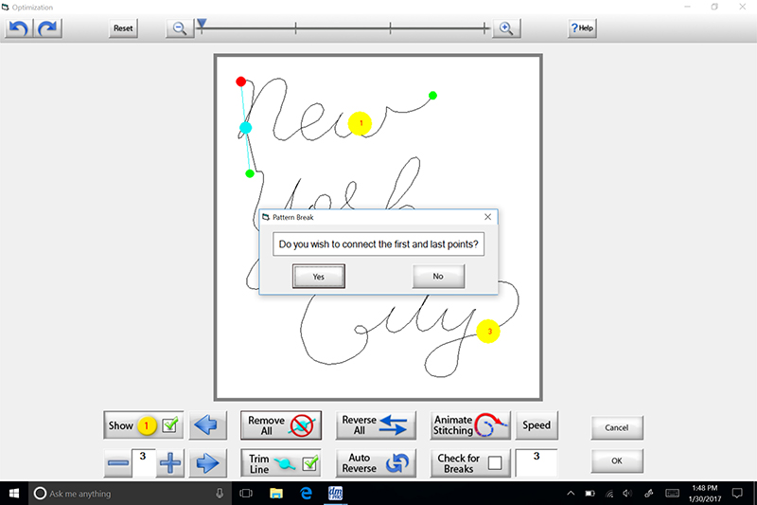Click the Speed button
Screen dimensions: 757x505
(x=537, y=425)
